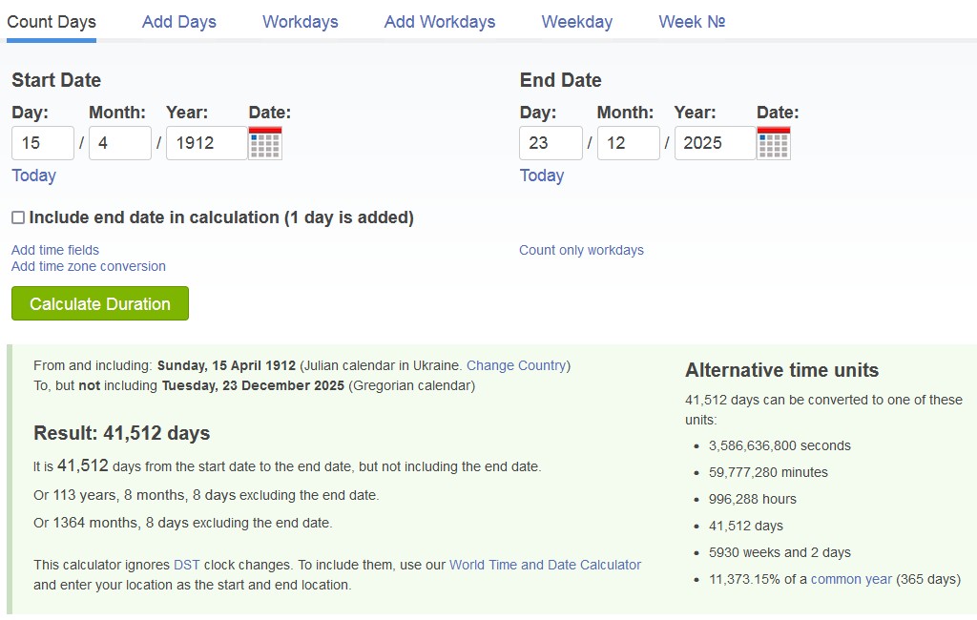Click the Change Country link

(516, 365)
